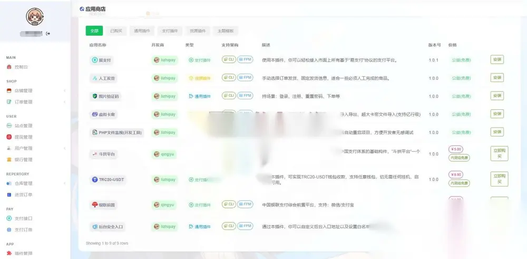Click the 站点管理 site icon
The width and height of the screenshot is (527, 259).
pyautogui.click(x=9, y=126)
